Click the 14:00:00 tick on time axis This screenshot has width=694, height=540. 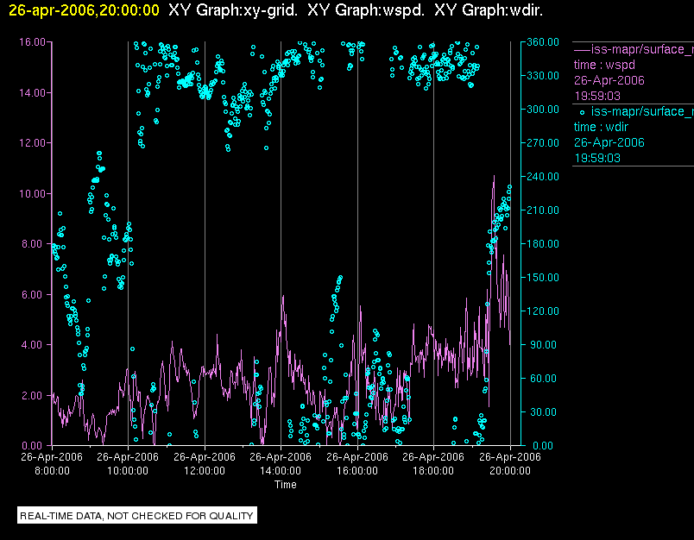point(281,471)
